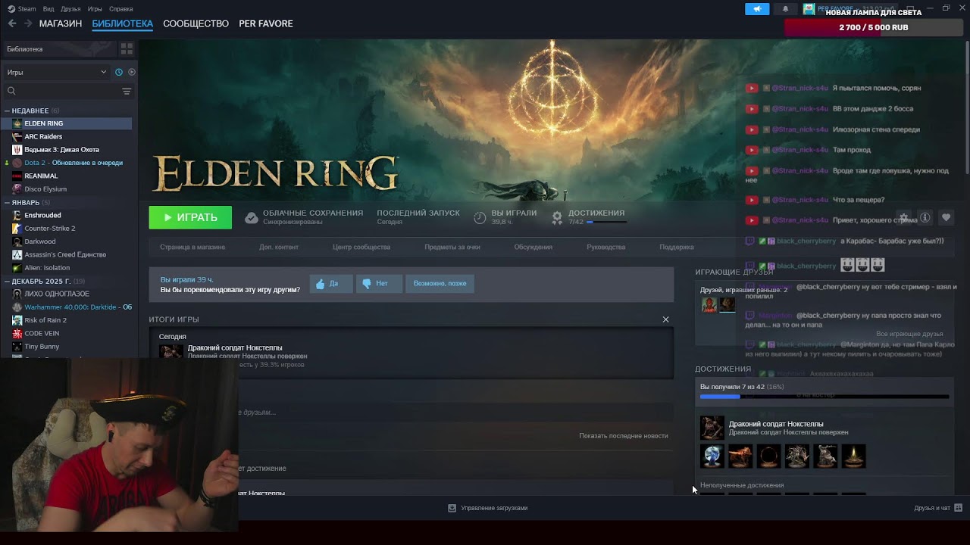
Task: Open the library collections grid view
Action: tap(127, 48)
